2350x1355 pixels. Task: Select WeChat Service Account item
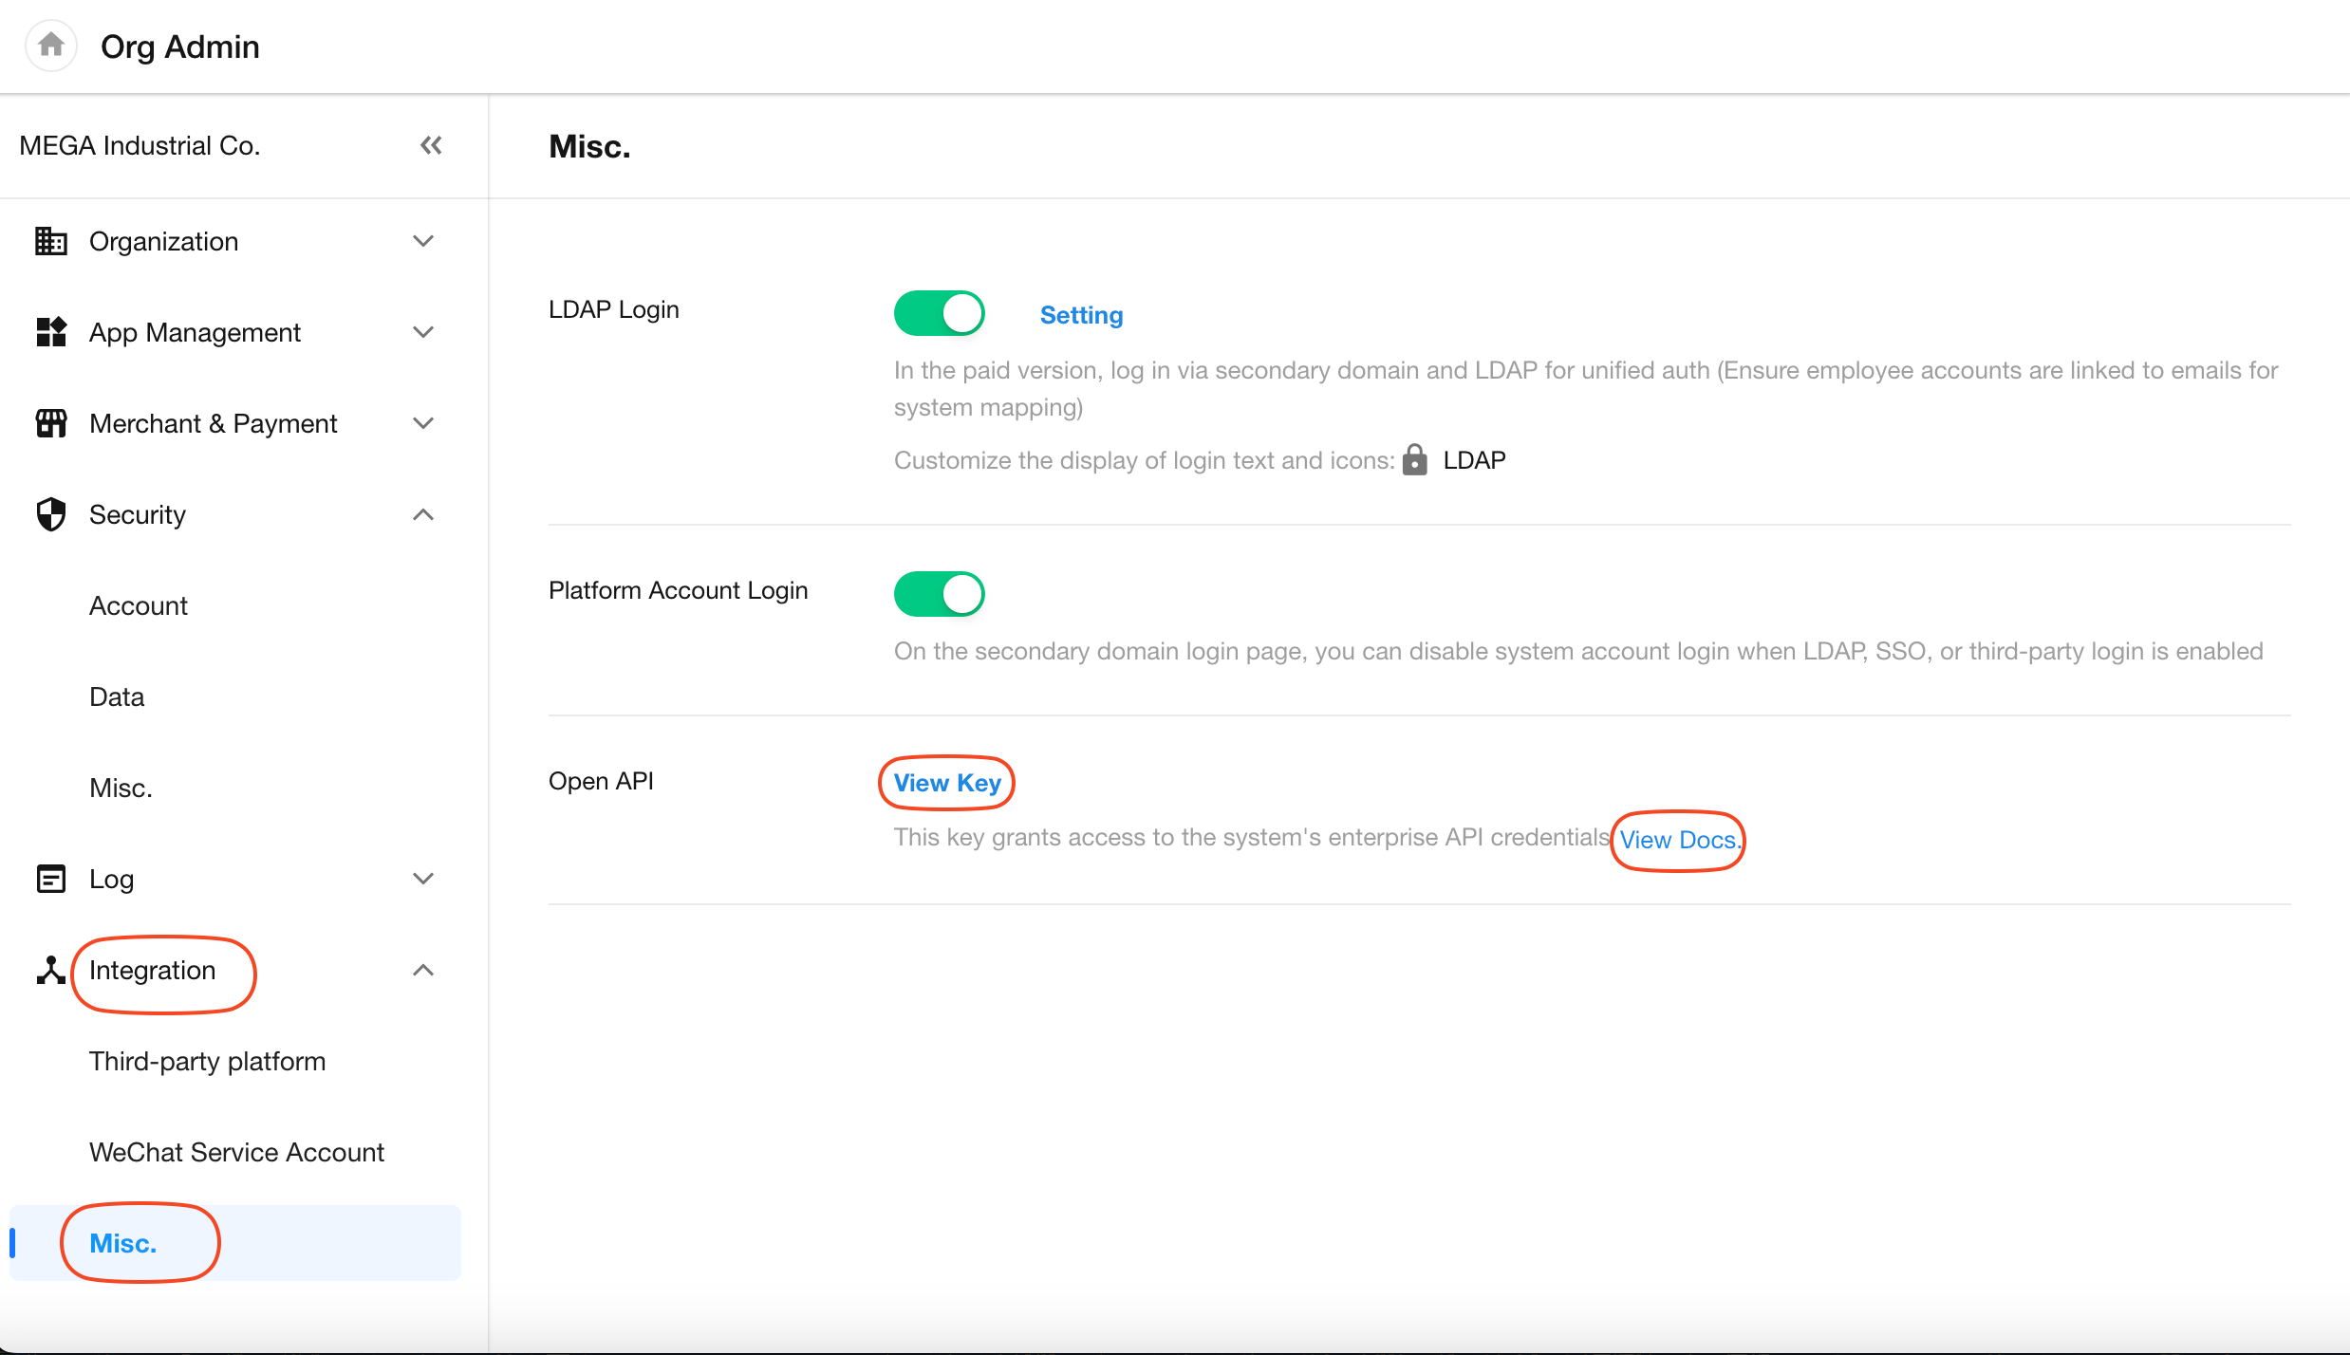pyautogui.click(x=236, y=1152)
